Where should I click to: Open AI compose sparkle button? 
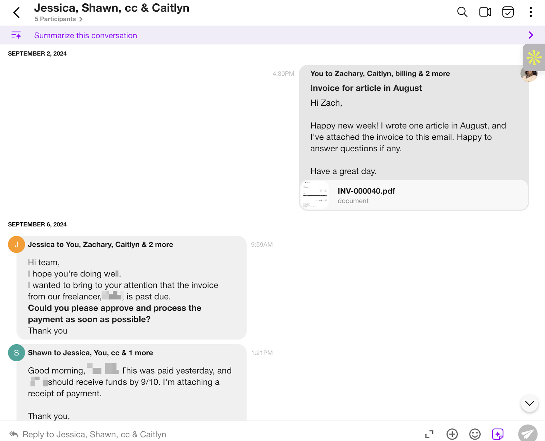[498, 434]
